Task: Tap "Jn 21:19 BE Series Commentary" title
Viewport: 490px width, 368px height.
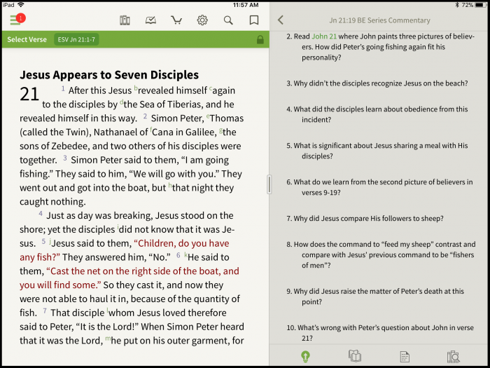Action: [x=379, y=20]
